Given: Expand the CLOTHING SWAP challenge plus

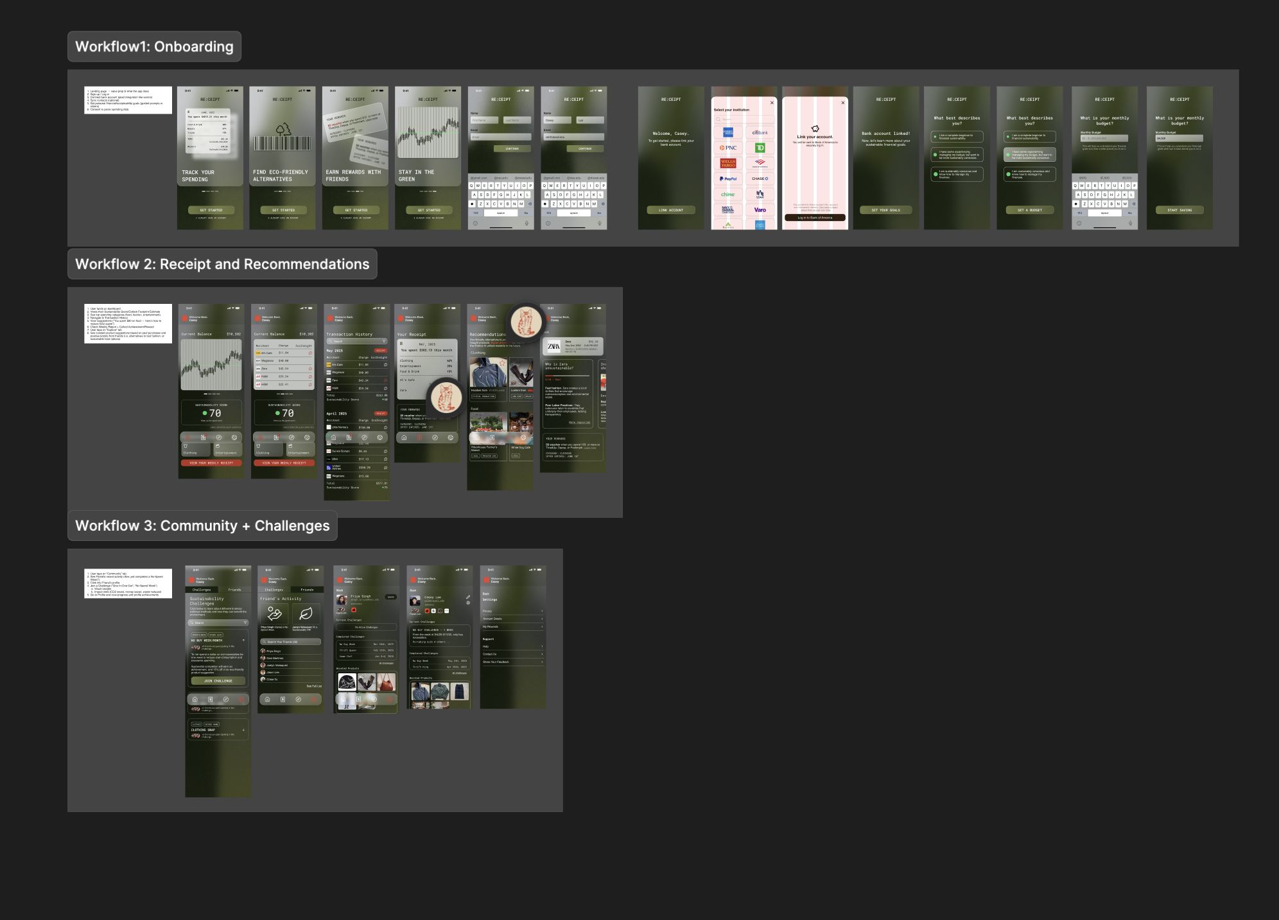Looking at the screenshot, I should point(243,730).
